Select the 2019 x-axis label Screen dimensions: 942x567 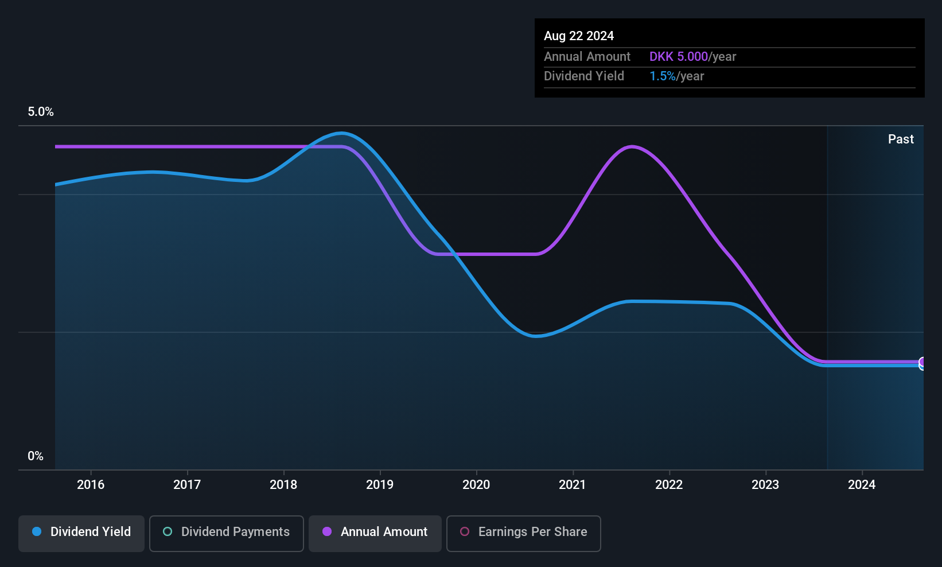click(380, 484)
